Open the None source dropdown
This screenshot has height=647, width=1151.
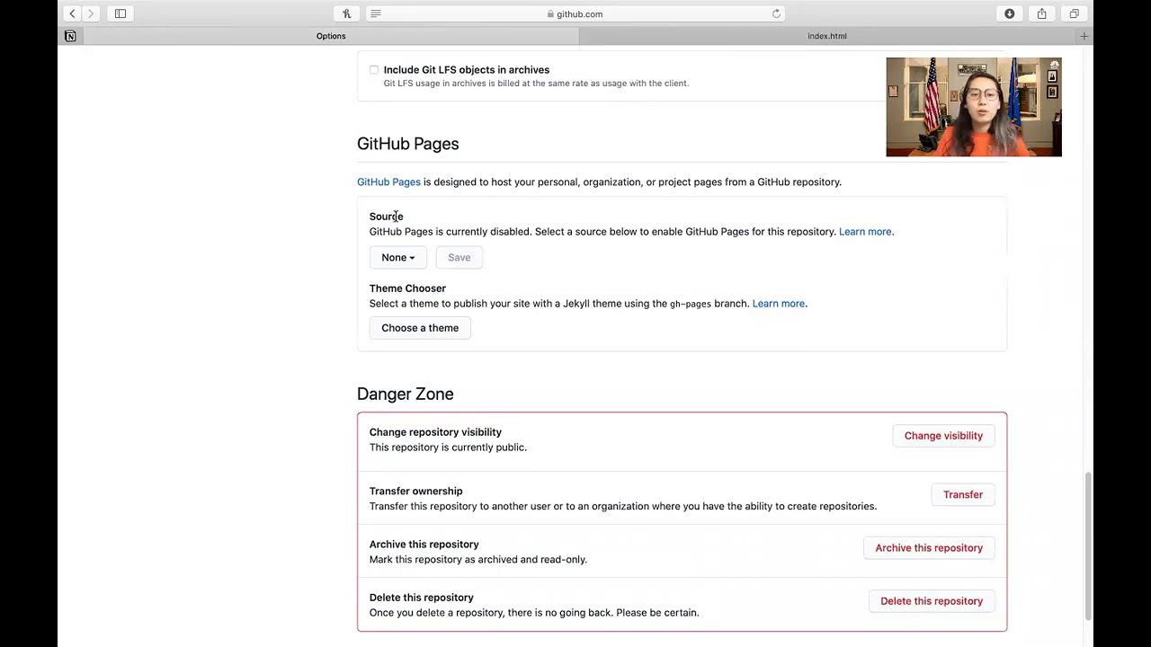[x=397, y=257]
